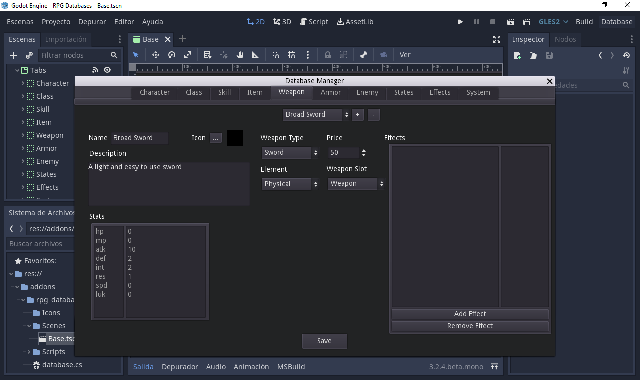Play the project with the play icon
640x380 pixels.
pyautogui.click(x=460, y=22)
